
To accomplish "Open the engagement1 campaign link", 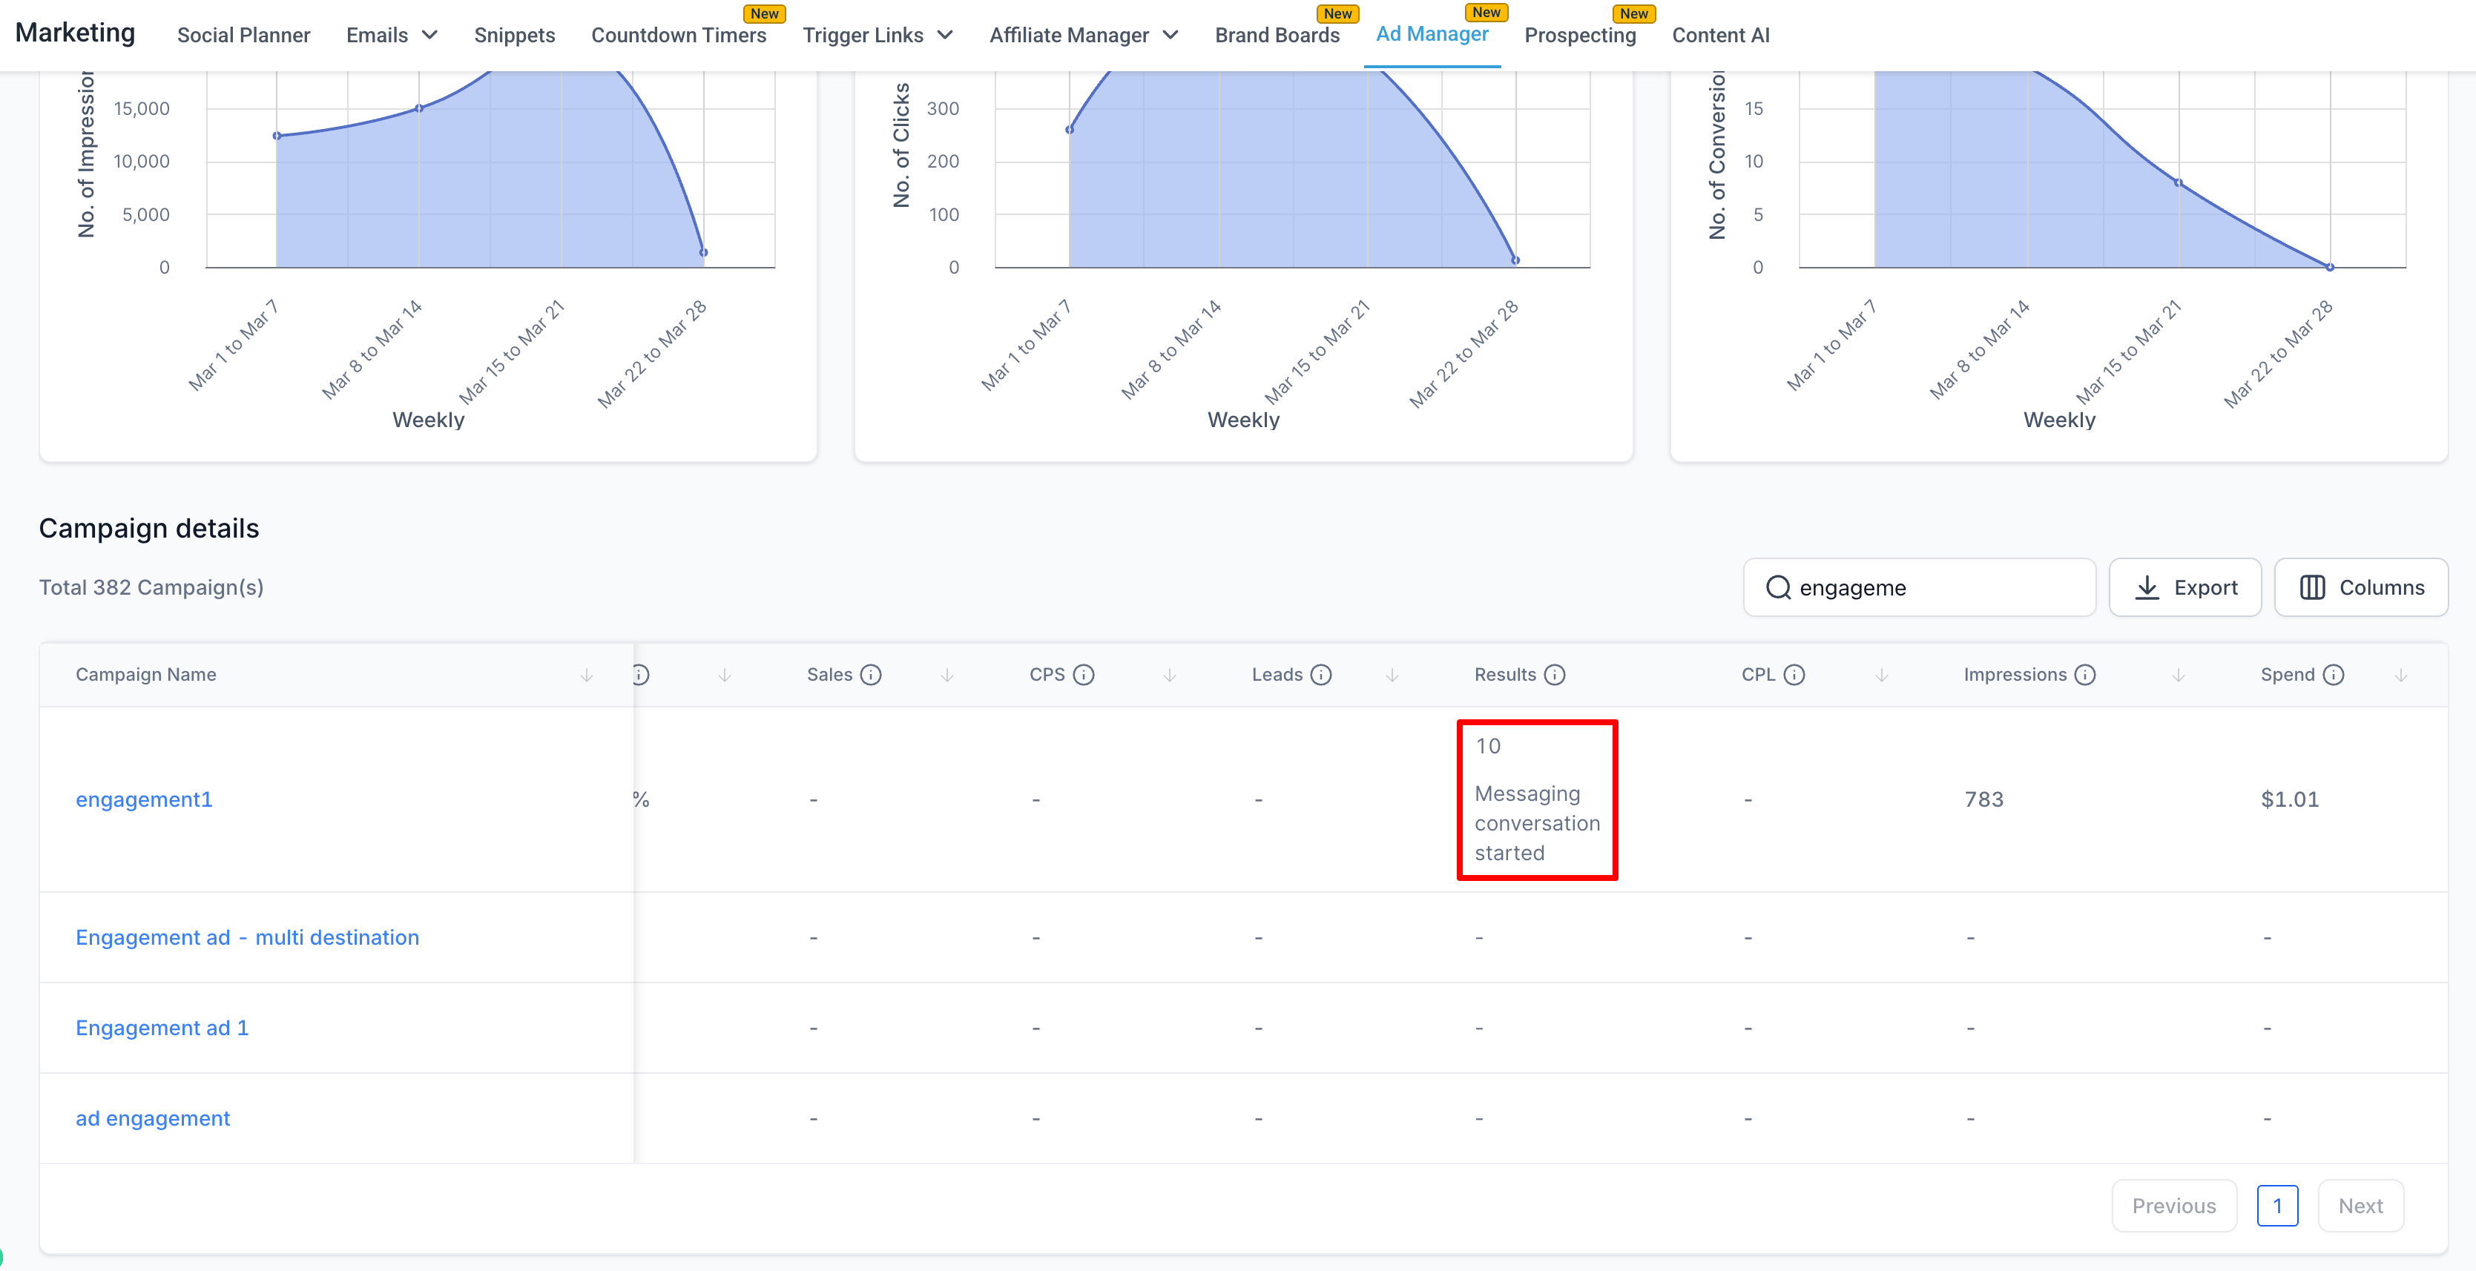I will click(144, 799).
